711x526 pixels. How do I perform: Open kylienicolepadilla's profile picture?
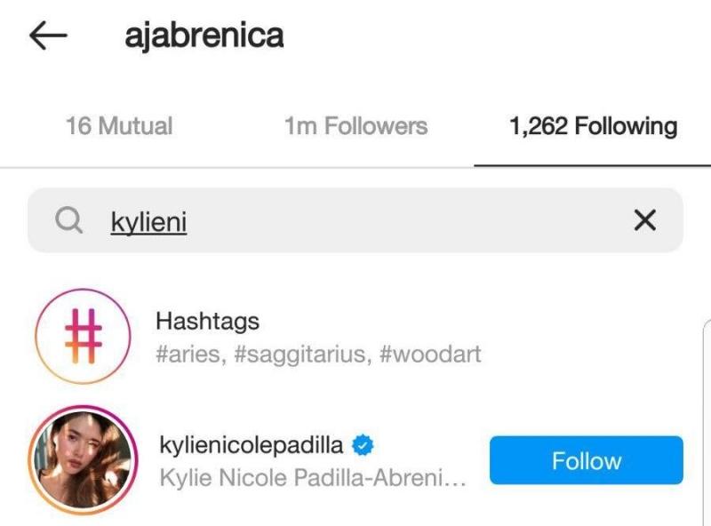(83, 459)
